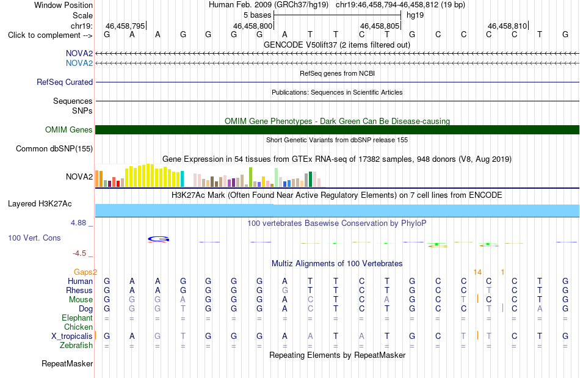Click the -4.5 lower PhyloP scale value
Viewport: 580px width, 378px height.
click(x=79, y=253)
